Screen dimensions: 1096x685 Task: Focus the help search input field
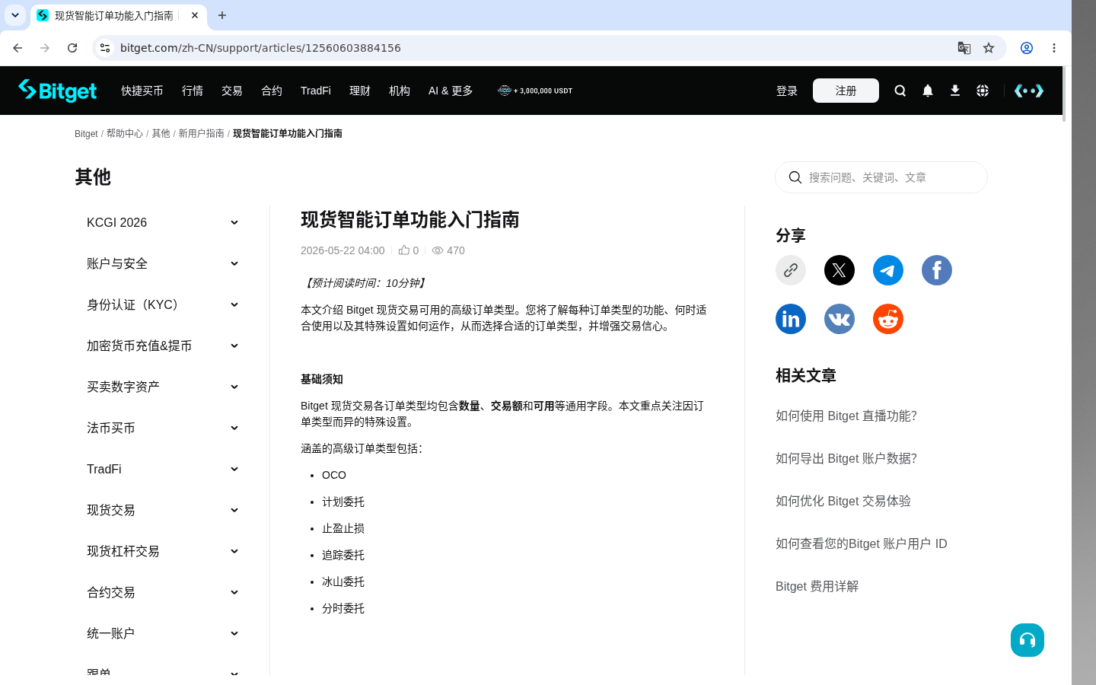881,177
